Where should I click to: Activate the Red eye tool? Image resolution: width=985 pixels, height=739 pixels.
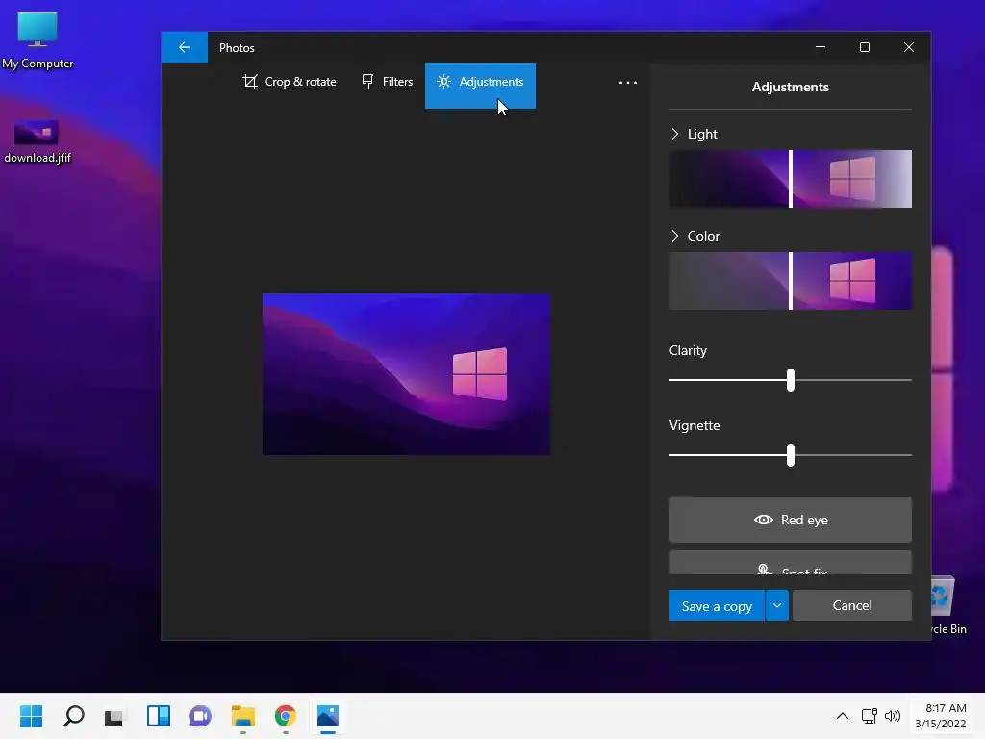(791, 520)
